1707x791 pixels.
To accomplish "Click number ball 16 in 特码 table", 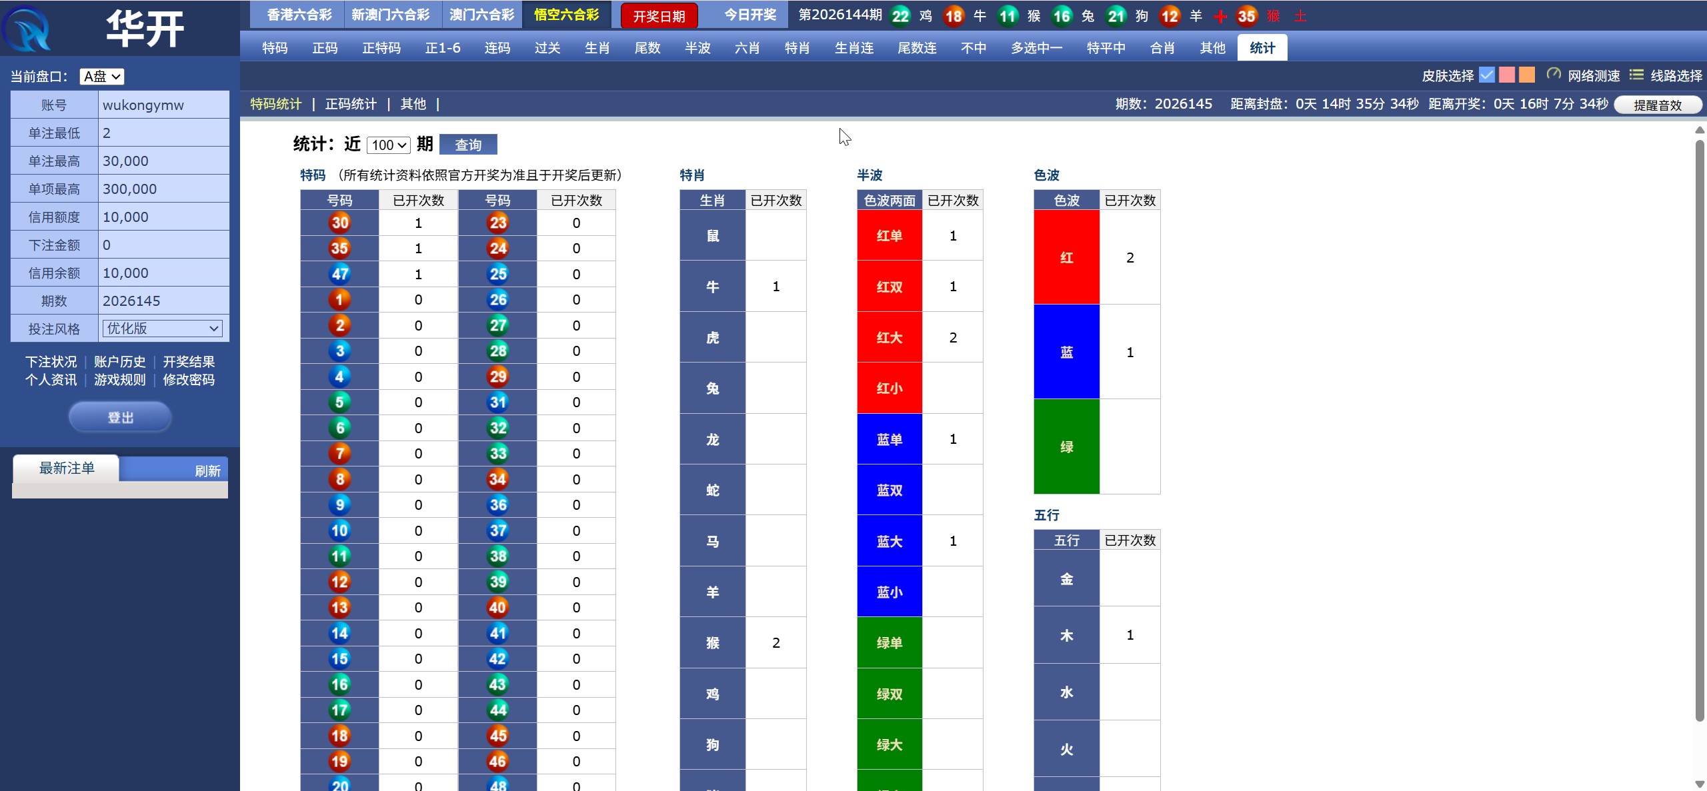I will click(x=339, y=684).
